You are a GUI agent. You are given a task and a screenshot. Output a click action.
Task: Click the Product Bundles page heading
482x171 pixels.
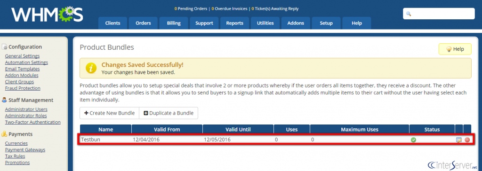click(107, 47)
